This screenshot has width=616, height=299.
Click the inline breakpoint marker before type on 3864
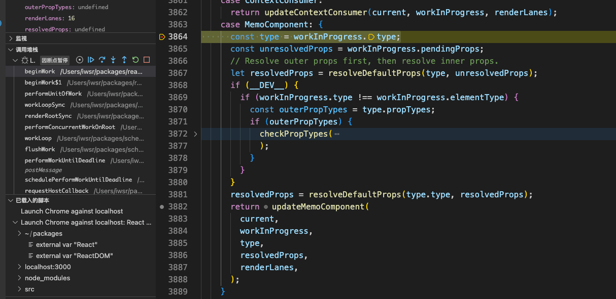pyautogui.click(x=371, y=37)
